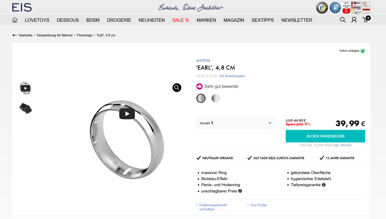Viewport: 386px width, 219px height.
Task: Open the user account icon
Action: click(x=354, y=20)
